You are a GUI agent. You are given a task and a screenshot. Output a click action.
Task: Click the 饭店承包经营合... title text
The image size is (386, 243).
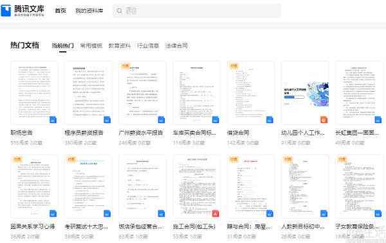coord(141,226)
